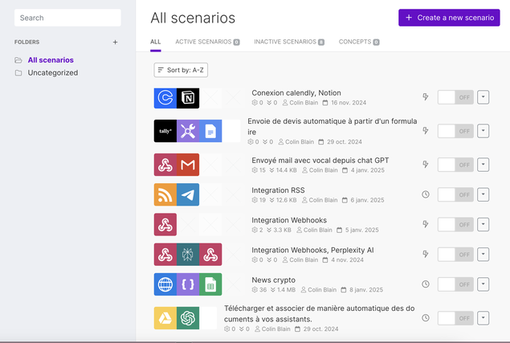Turn on the News crypto scenario toggle
Screen dimensions: 510x343
click(455, 284)
